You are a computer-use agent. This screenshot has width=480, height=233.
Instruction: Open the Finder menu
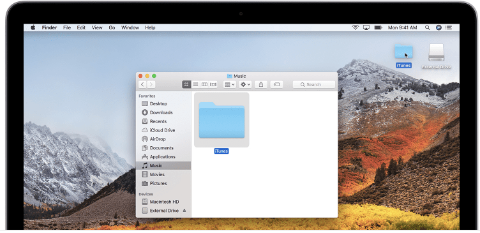[x=49, y=27]
